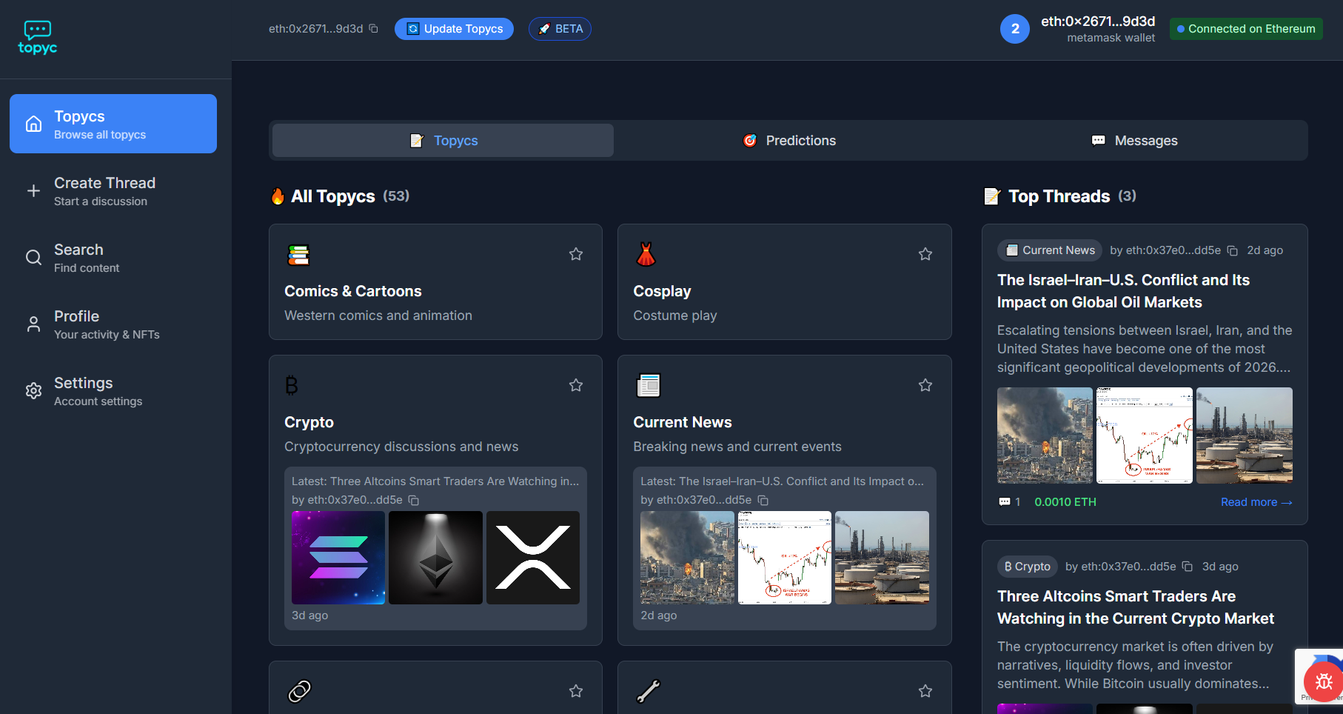This screenshot has height=714, width=1343.
Task: Open Settings in the sidebar
Action: [x=113, y=390]
